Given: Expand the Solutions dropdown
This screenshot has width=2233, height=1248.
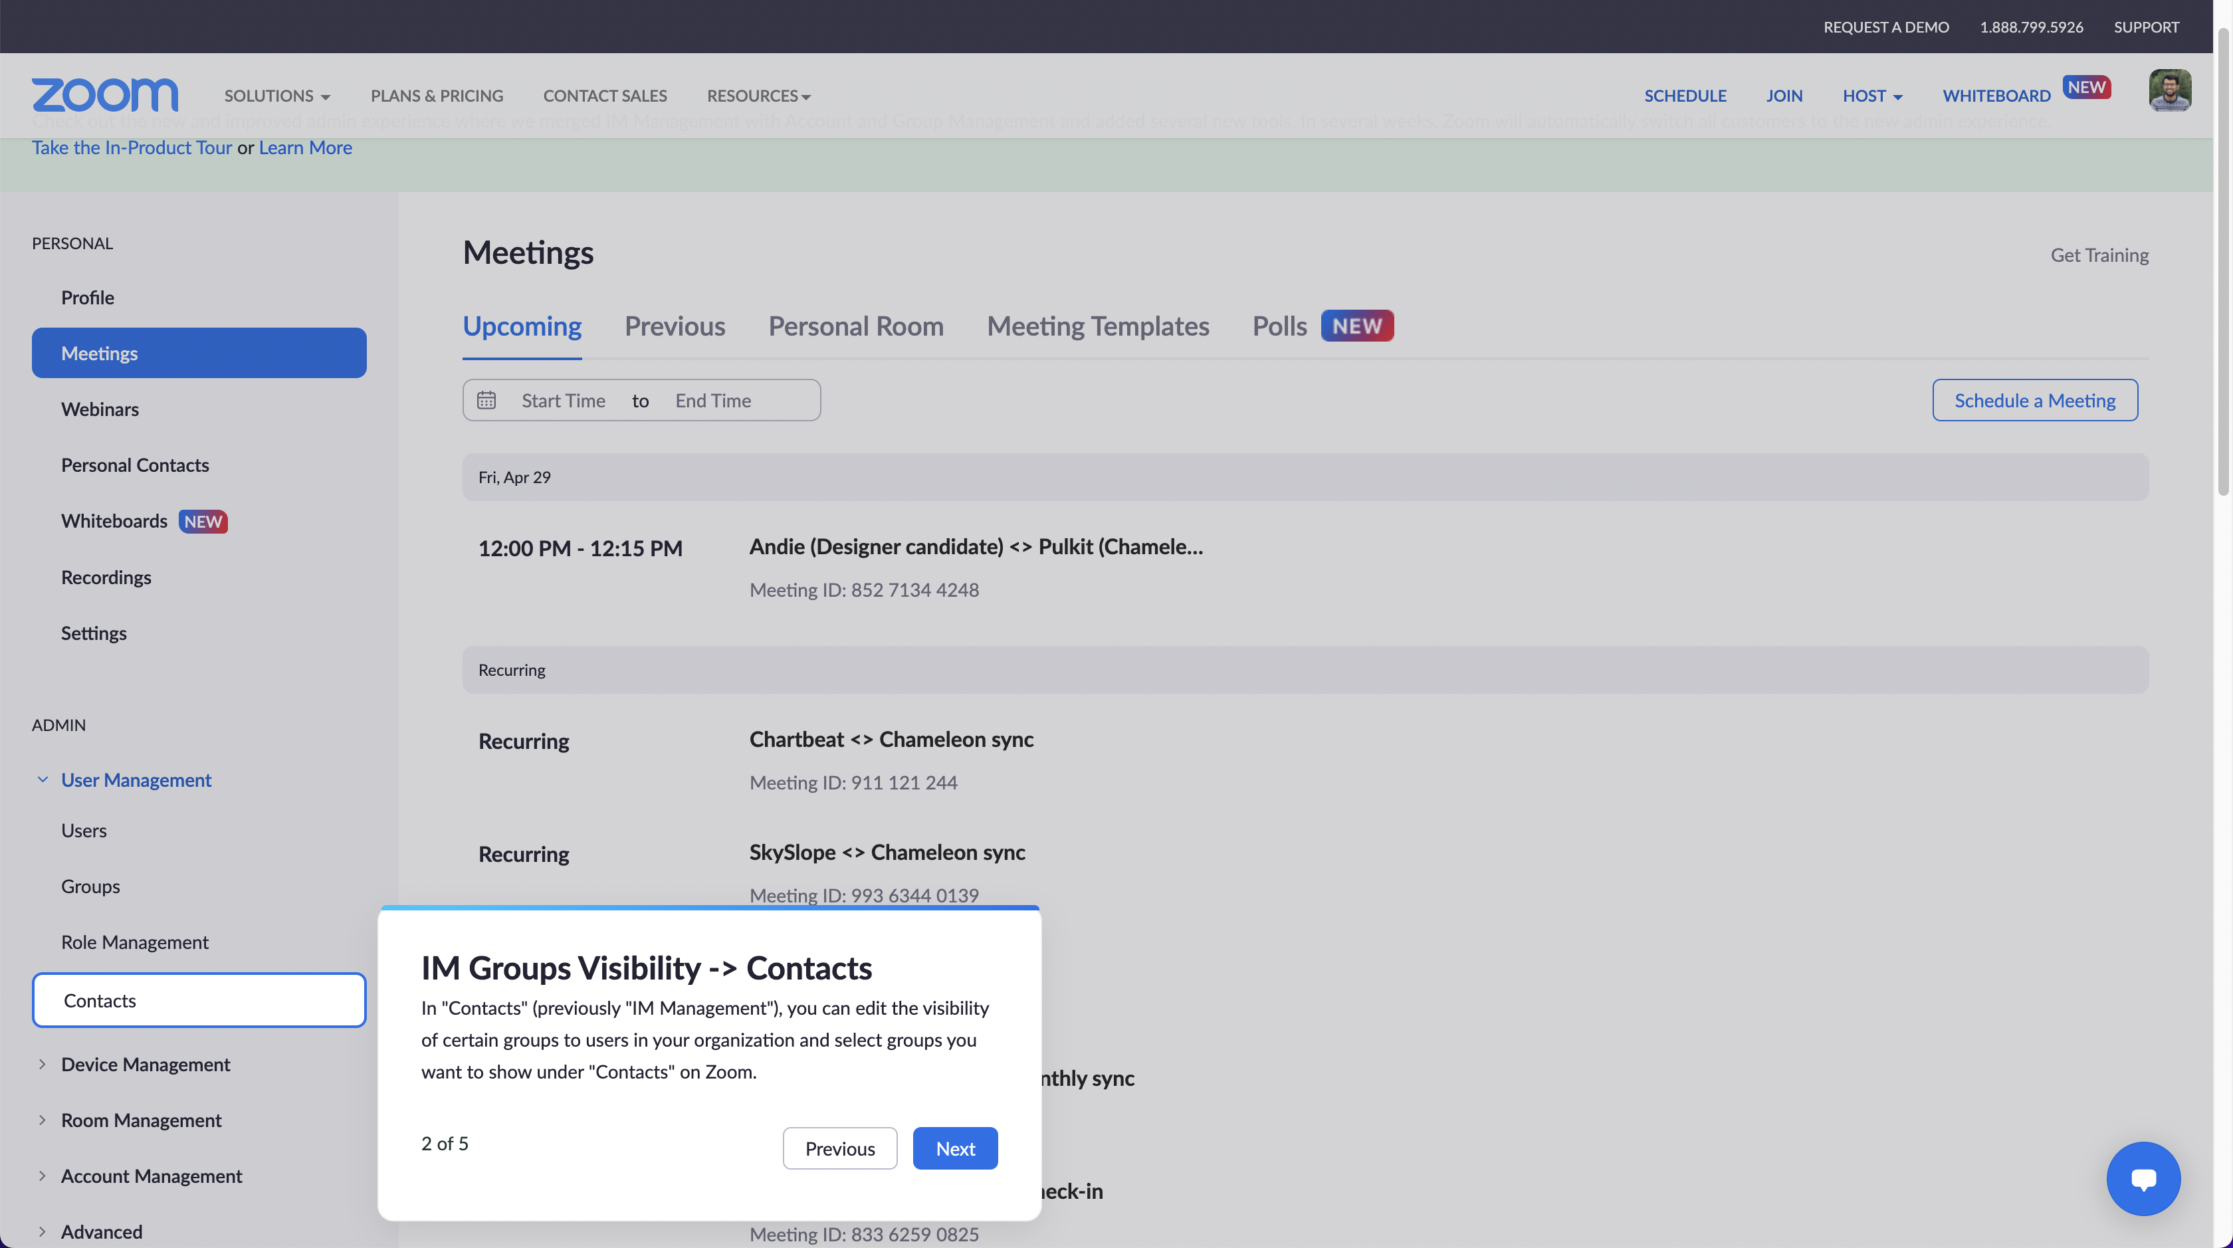Looking at the screenshot, I should [x=276, y=95].
